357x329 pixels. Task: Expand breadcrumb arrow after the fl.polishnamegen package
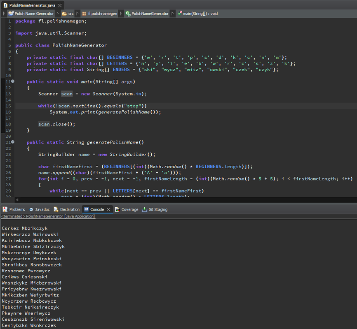click(x=121, y=14)
